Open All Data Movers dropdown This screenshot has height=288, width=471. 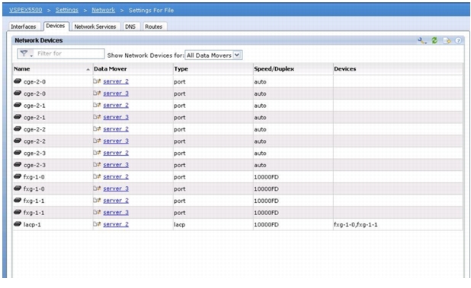tap(213, 55)
